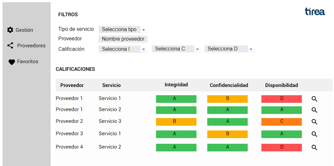334x166 pixels.
Task: Click the Favoritos heart icon
Action: pyautogui.click(x=12, y=62)
